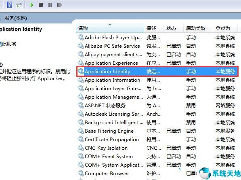Image resolution: width=241 pixels, height=180 pixels.
Task: Sort services by 名称 column header
Action: click(110, 28)
